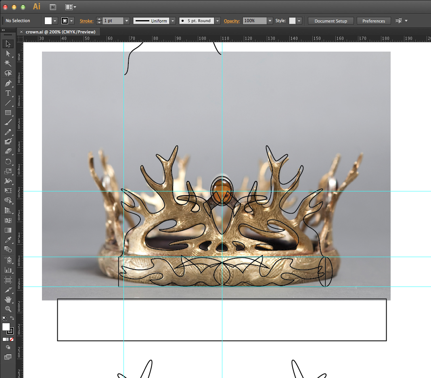
Task: Select the Gradient tool
Action: 8,230
